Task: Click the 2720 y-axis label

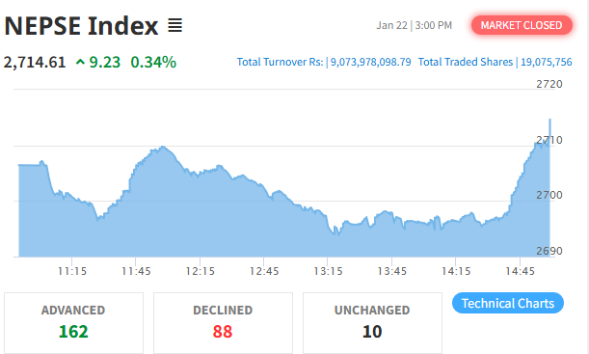Action: point(549,84)
